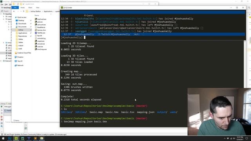Click the Up arrow in File Explorer

(x=24, y=11)
